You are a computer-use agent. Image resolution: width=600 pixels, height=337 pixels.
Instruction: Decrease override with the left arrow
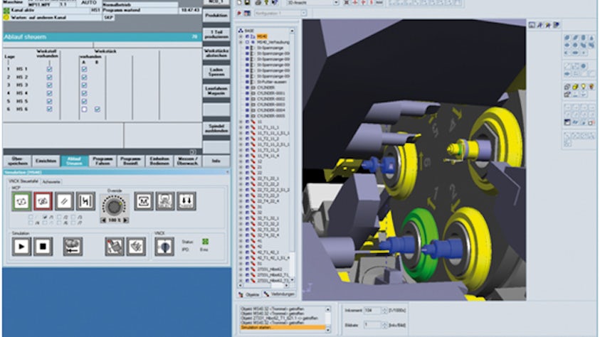[103, 220]
